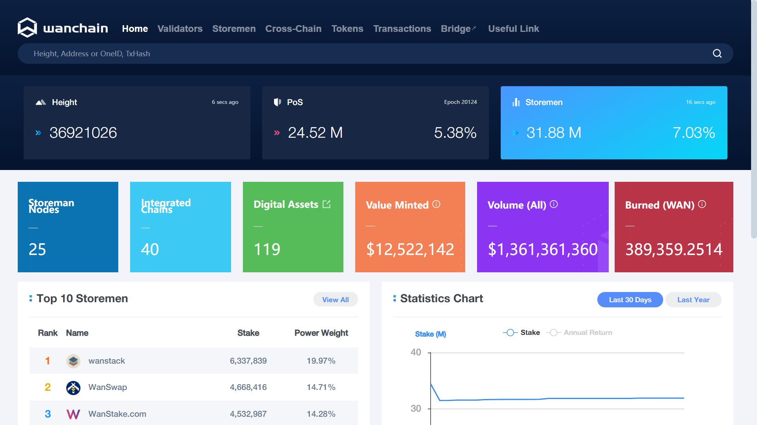Toggle the Stake legend series
Viewport: 757px width, 425px height.
(x=521, y=333)
